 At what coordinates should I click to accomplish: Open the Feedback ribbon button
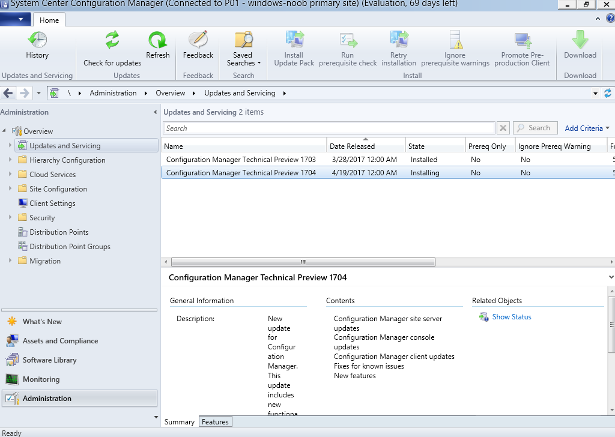tap(198, 45)
